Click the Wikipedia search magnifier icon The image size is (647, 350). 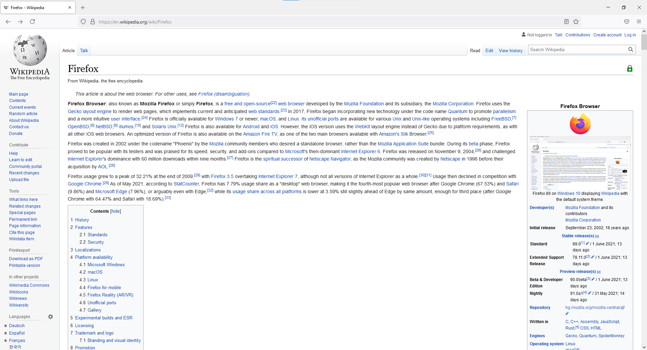pos(631,49)
